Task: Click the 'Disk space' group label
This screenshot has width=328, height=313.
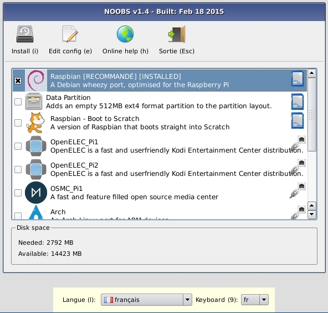Action: (x=33, y=228)
